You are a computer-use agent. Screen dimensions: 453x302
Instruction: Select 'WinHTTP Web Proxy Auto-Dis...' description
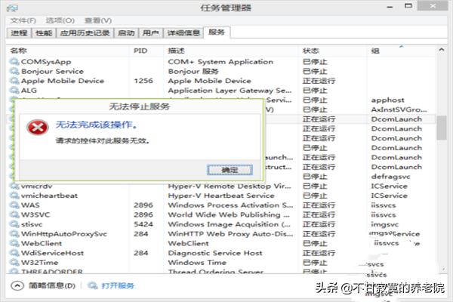[x=230, y=234]
